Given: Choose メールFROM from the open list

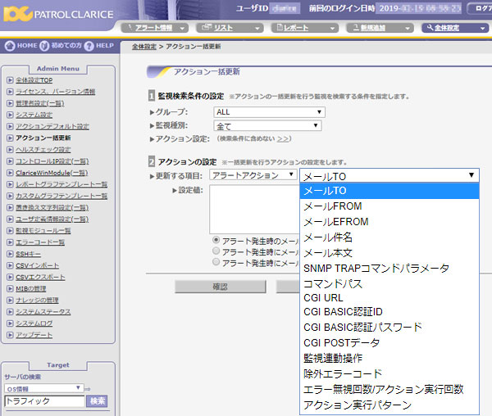Looking at the screenshot, I should click(389, 206).
